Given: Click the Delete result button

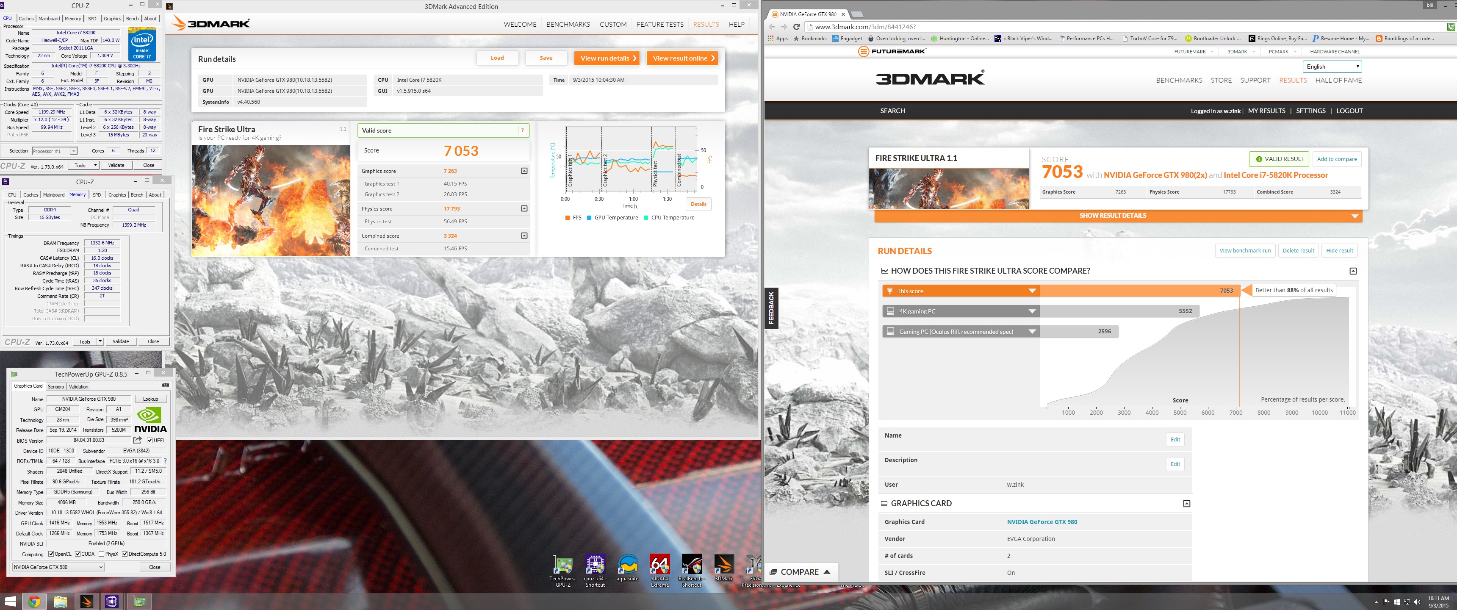Looking at the screenshot, I should tap(1298, 251).
